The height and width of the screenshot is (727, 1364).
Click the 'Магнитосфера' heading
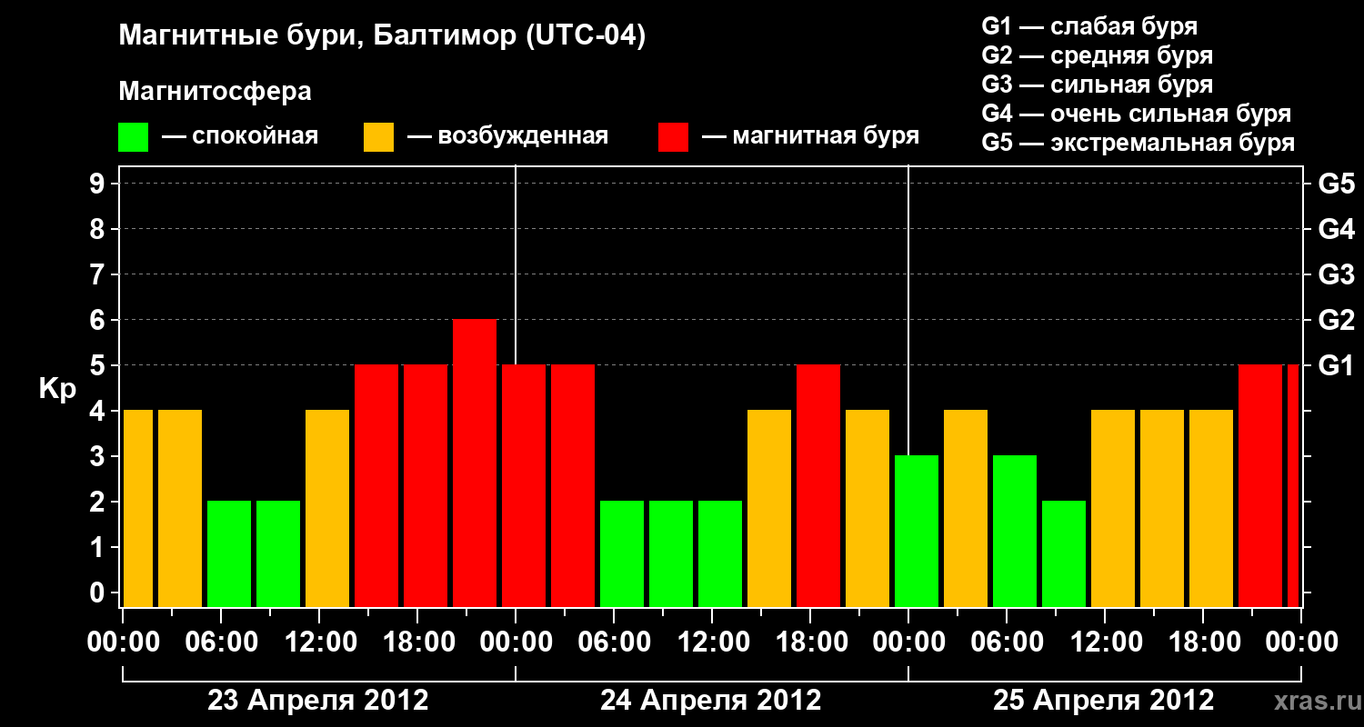(216, 92)
